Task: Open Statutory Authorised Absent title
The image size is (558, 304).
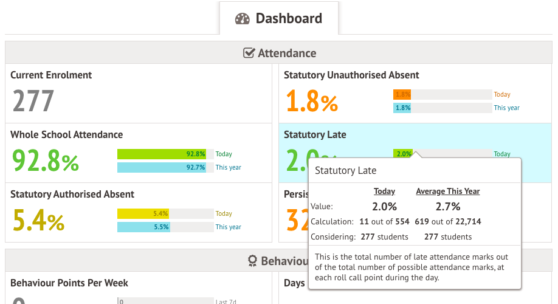Action: click(x=72, y=195)
